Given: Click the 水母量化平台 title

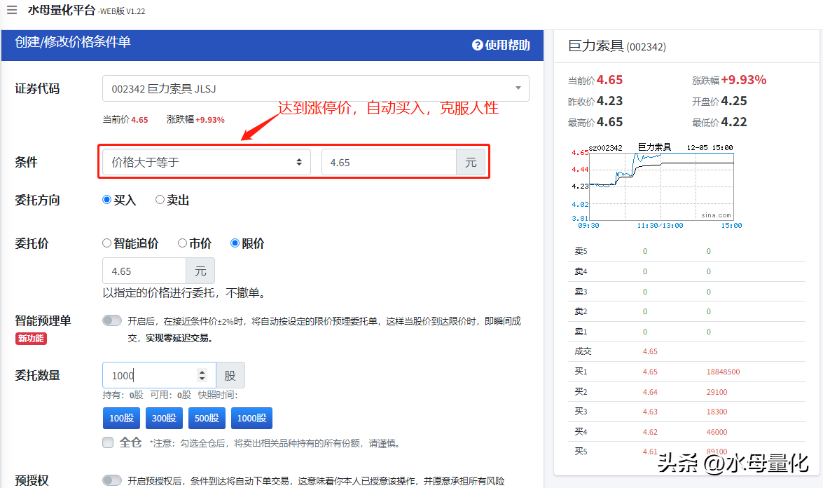Looking at the screenshot, I should point(62,10).
